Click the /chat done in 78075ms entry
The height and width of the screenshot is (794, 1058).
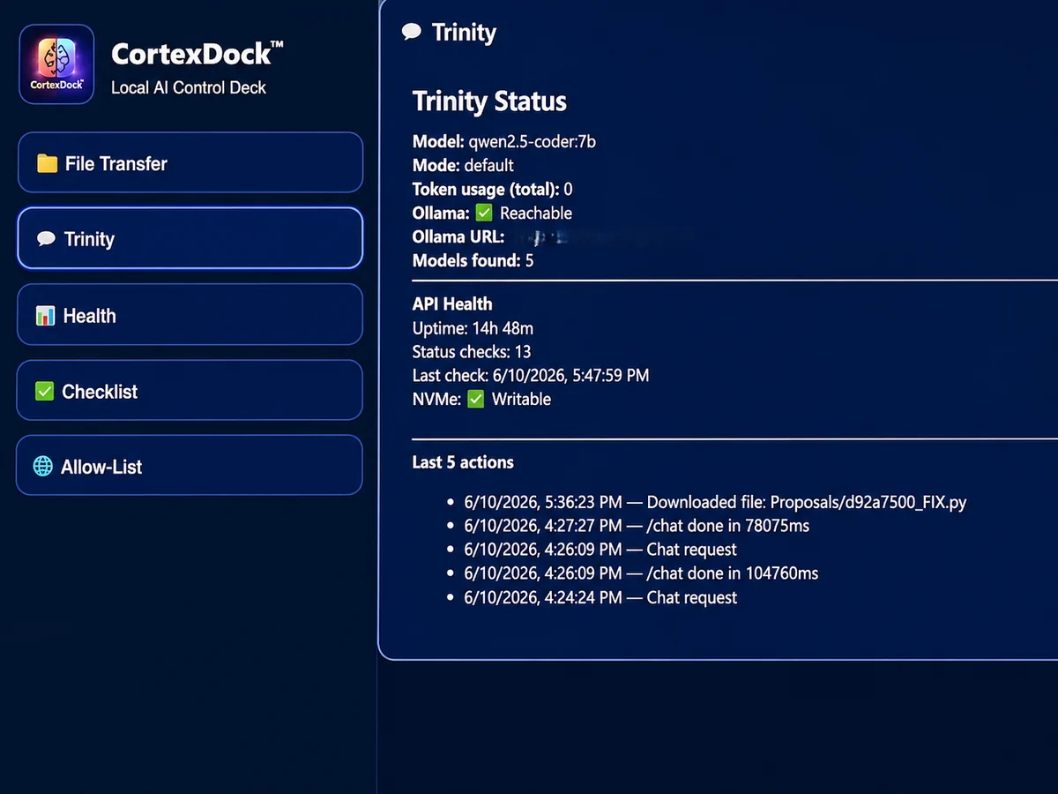(x=637, y=526)
